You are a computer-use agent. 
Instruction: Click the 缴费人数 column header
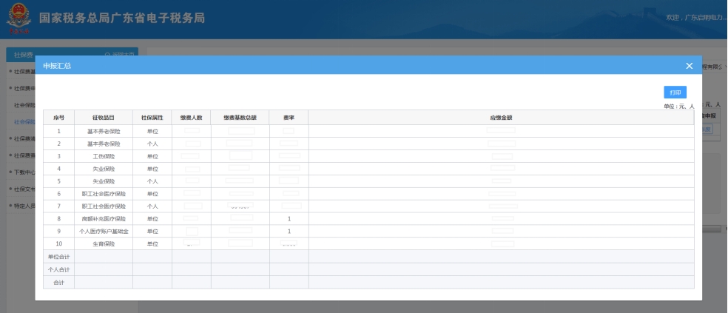point(191,118)
